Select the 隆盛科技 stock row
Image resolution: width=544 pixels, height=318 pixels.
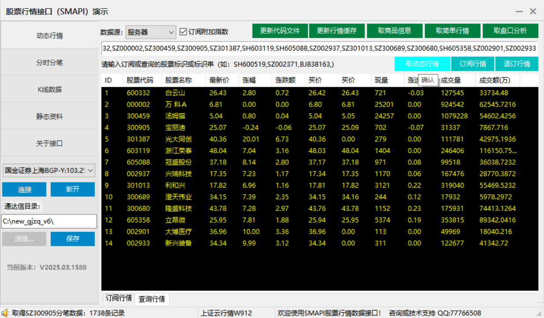320,208
